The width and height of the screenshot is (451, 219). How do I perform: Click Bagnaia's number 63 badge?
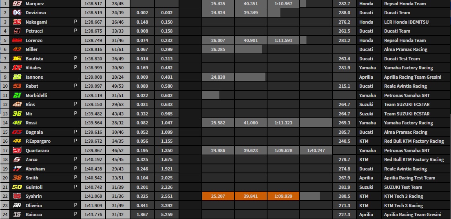(x=17, y=132)
